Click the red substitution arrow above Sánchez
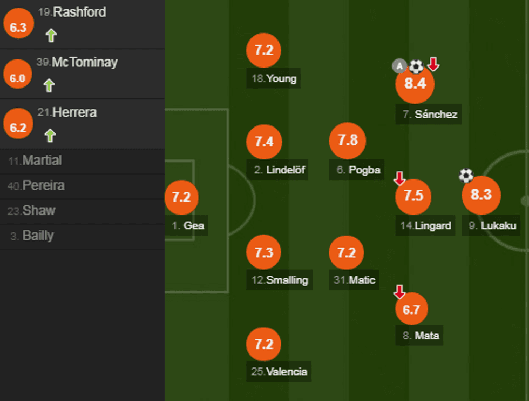The width and height of the screenshot is (529, 401). click(x=433, y=65)
